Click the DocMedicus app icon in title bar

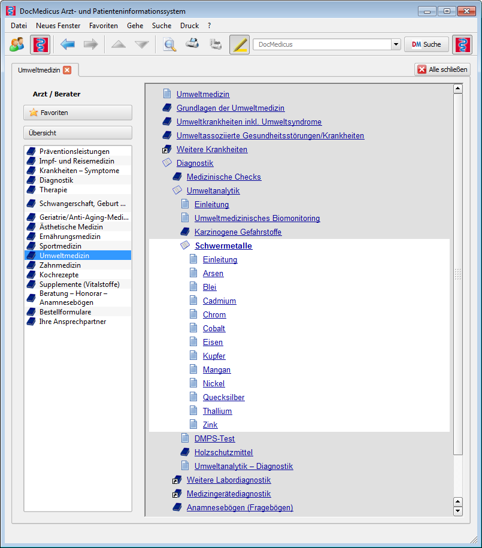[x=11, y=11]
